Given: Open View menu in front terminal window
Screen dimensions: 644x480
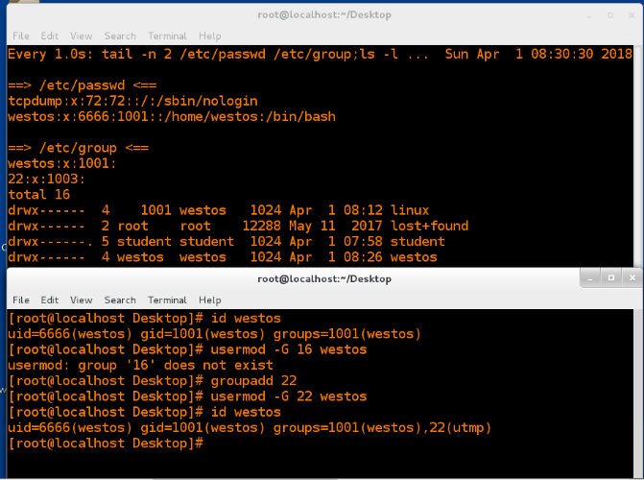Looking at the screenshot, I should [81, 300].
